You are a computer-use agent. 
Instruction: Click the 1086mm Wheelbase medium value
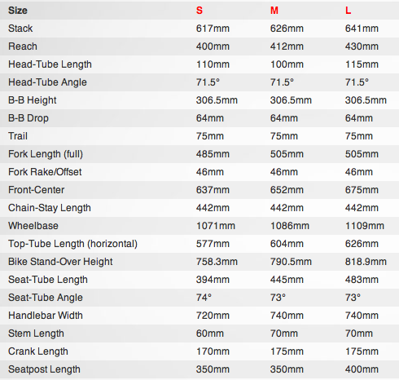[290, 226]
